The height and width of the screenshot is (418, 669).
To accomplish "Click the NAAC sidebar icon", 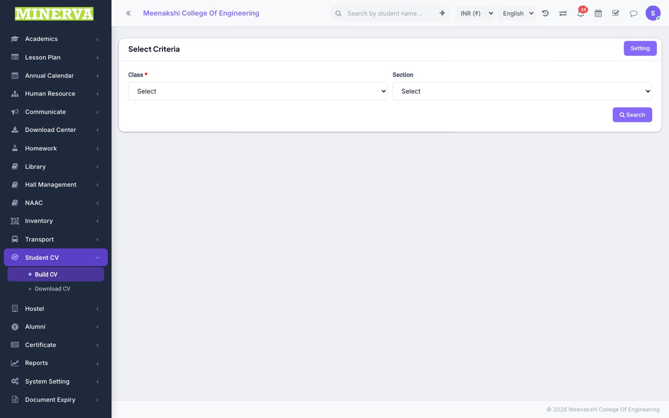I will (x=15, y=203).
